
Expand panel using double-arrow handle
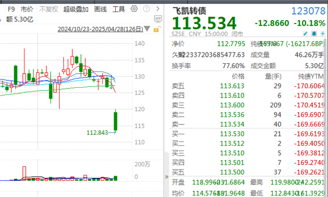pyautogui.click(x=167, y=177)
